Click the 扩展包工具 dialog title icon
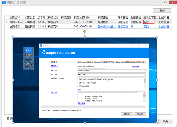Image resolution: width=177 pixels, height=127 pixels. click(x=41, y=46)
